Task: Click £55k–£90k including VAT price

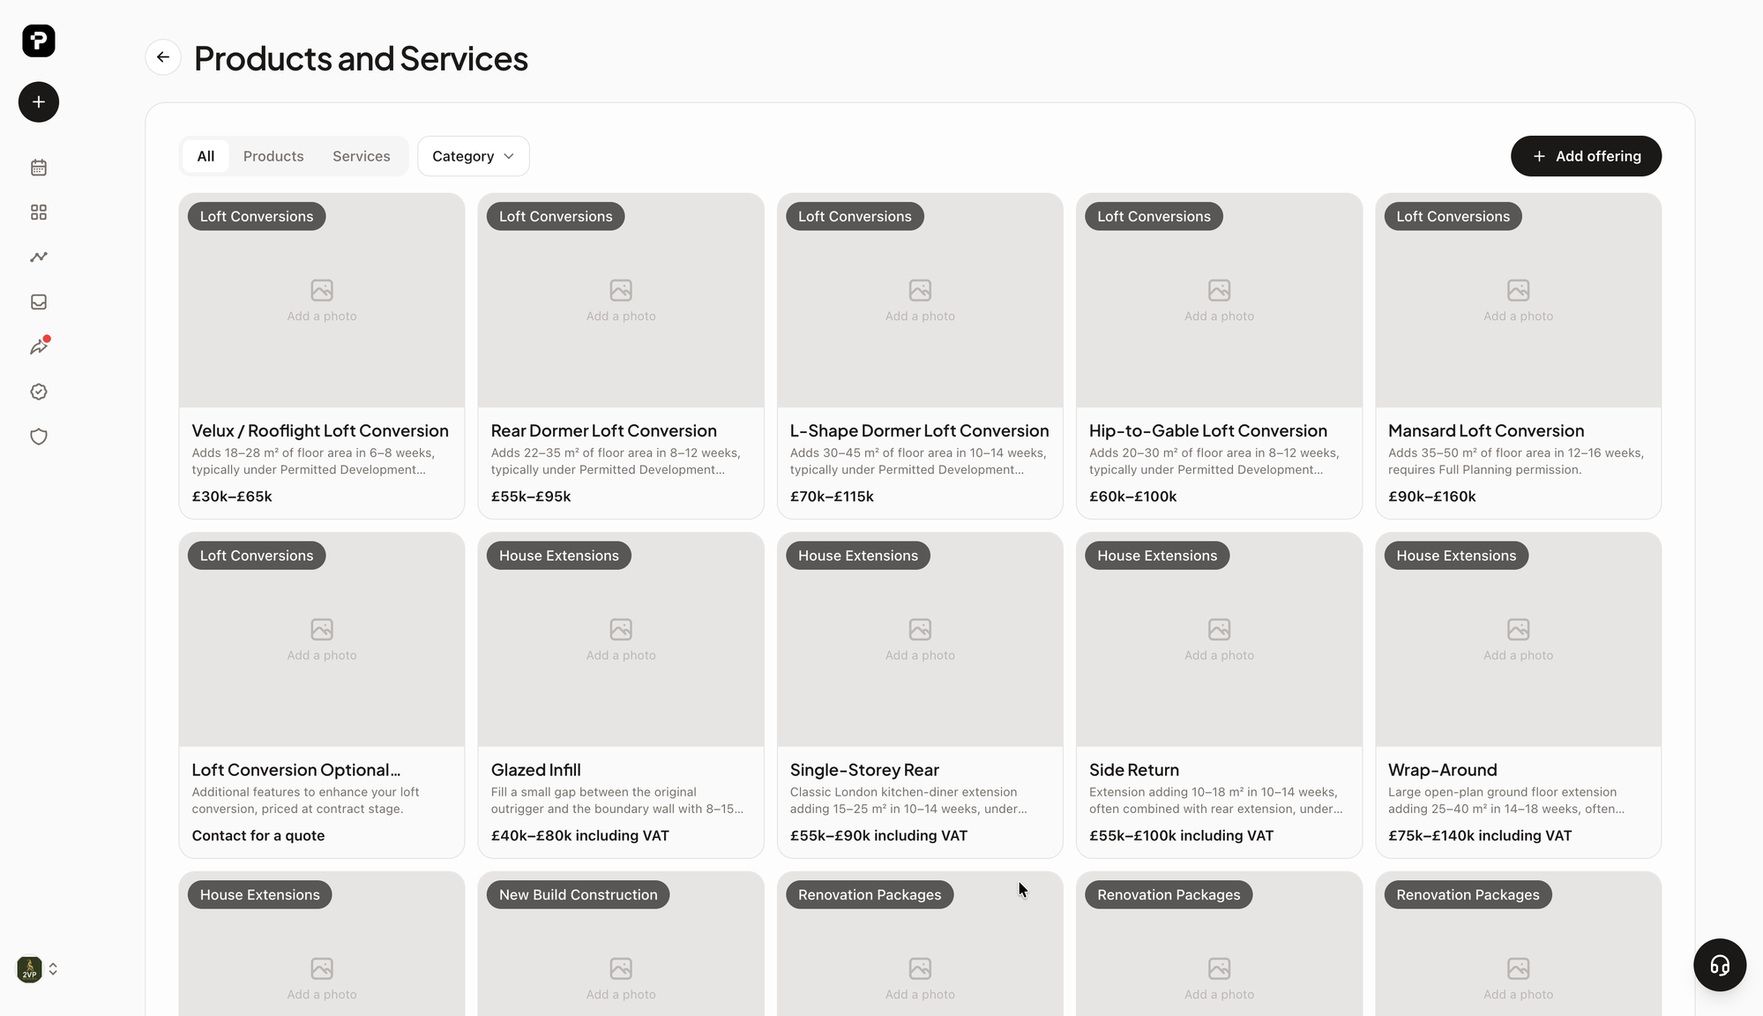Action: 878,835
